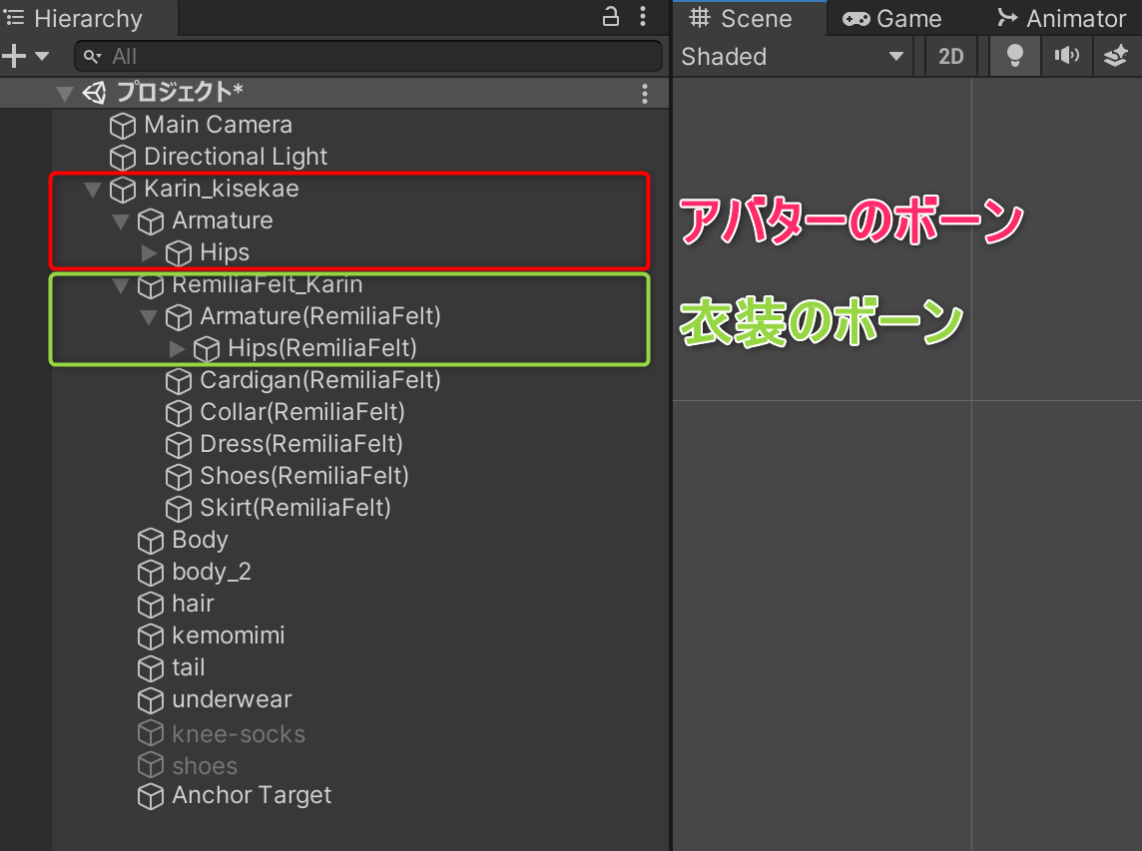Select Karin_kisekae object
Screen dimensions: 1142x851
pyautogui.click(x=222, y=189)
